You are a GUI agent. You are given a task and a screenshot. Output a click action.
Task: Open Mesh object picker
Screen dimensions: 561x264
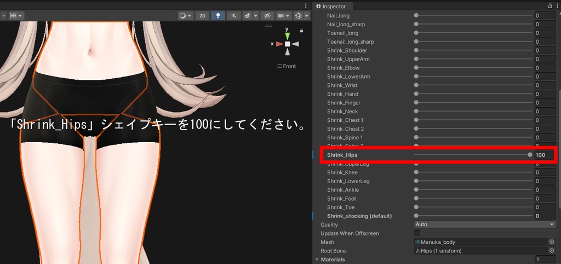click(x=552, y=242)
